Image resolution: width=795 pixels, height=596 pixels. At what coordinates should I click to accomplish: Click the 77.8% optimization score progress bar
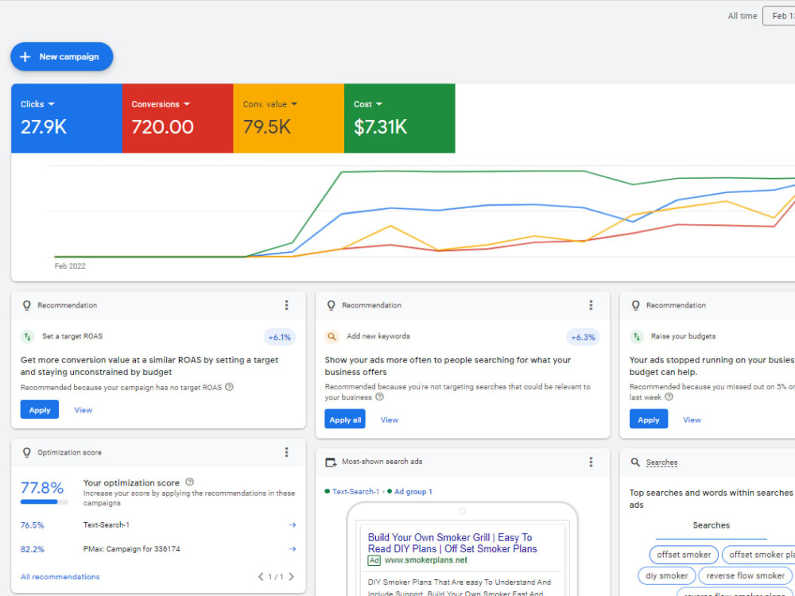click(44, 501)
